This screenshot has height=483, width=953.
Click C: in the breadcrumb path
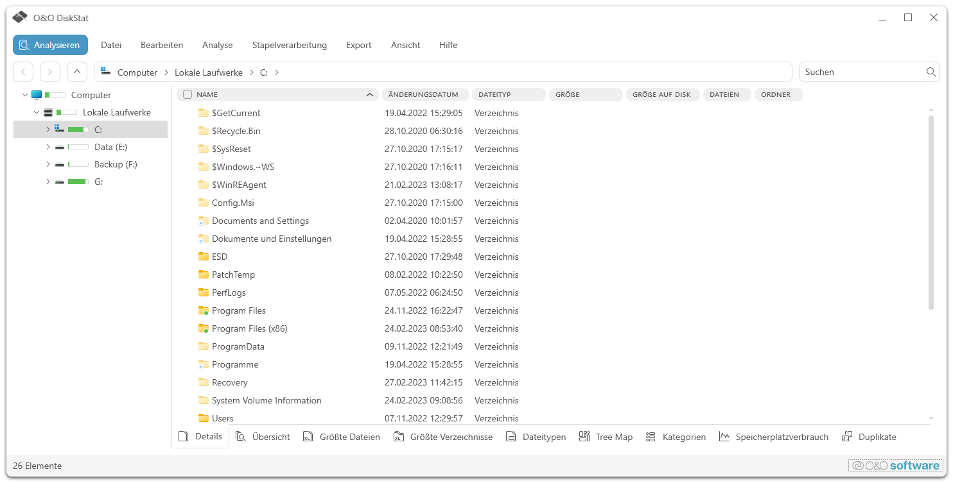click(264, 72)
